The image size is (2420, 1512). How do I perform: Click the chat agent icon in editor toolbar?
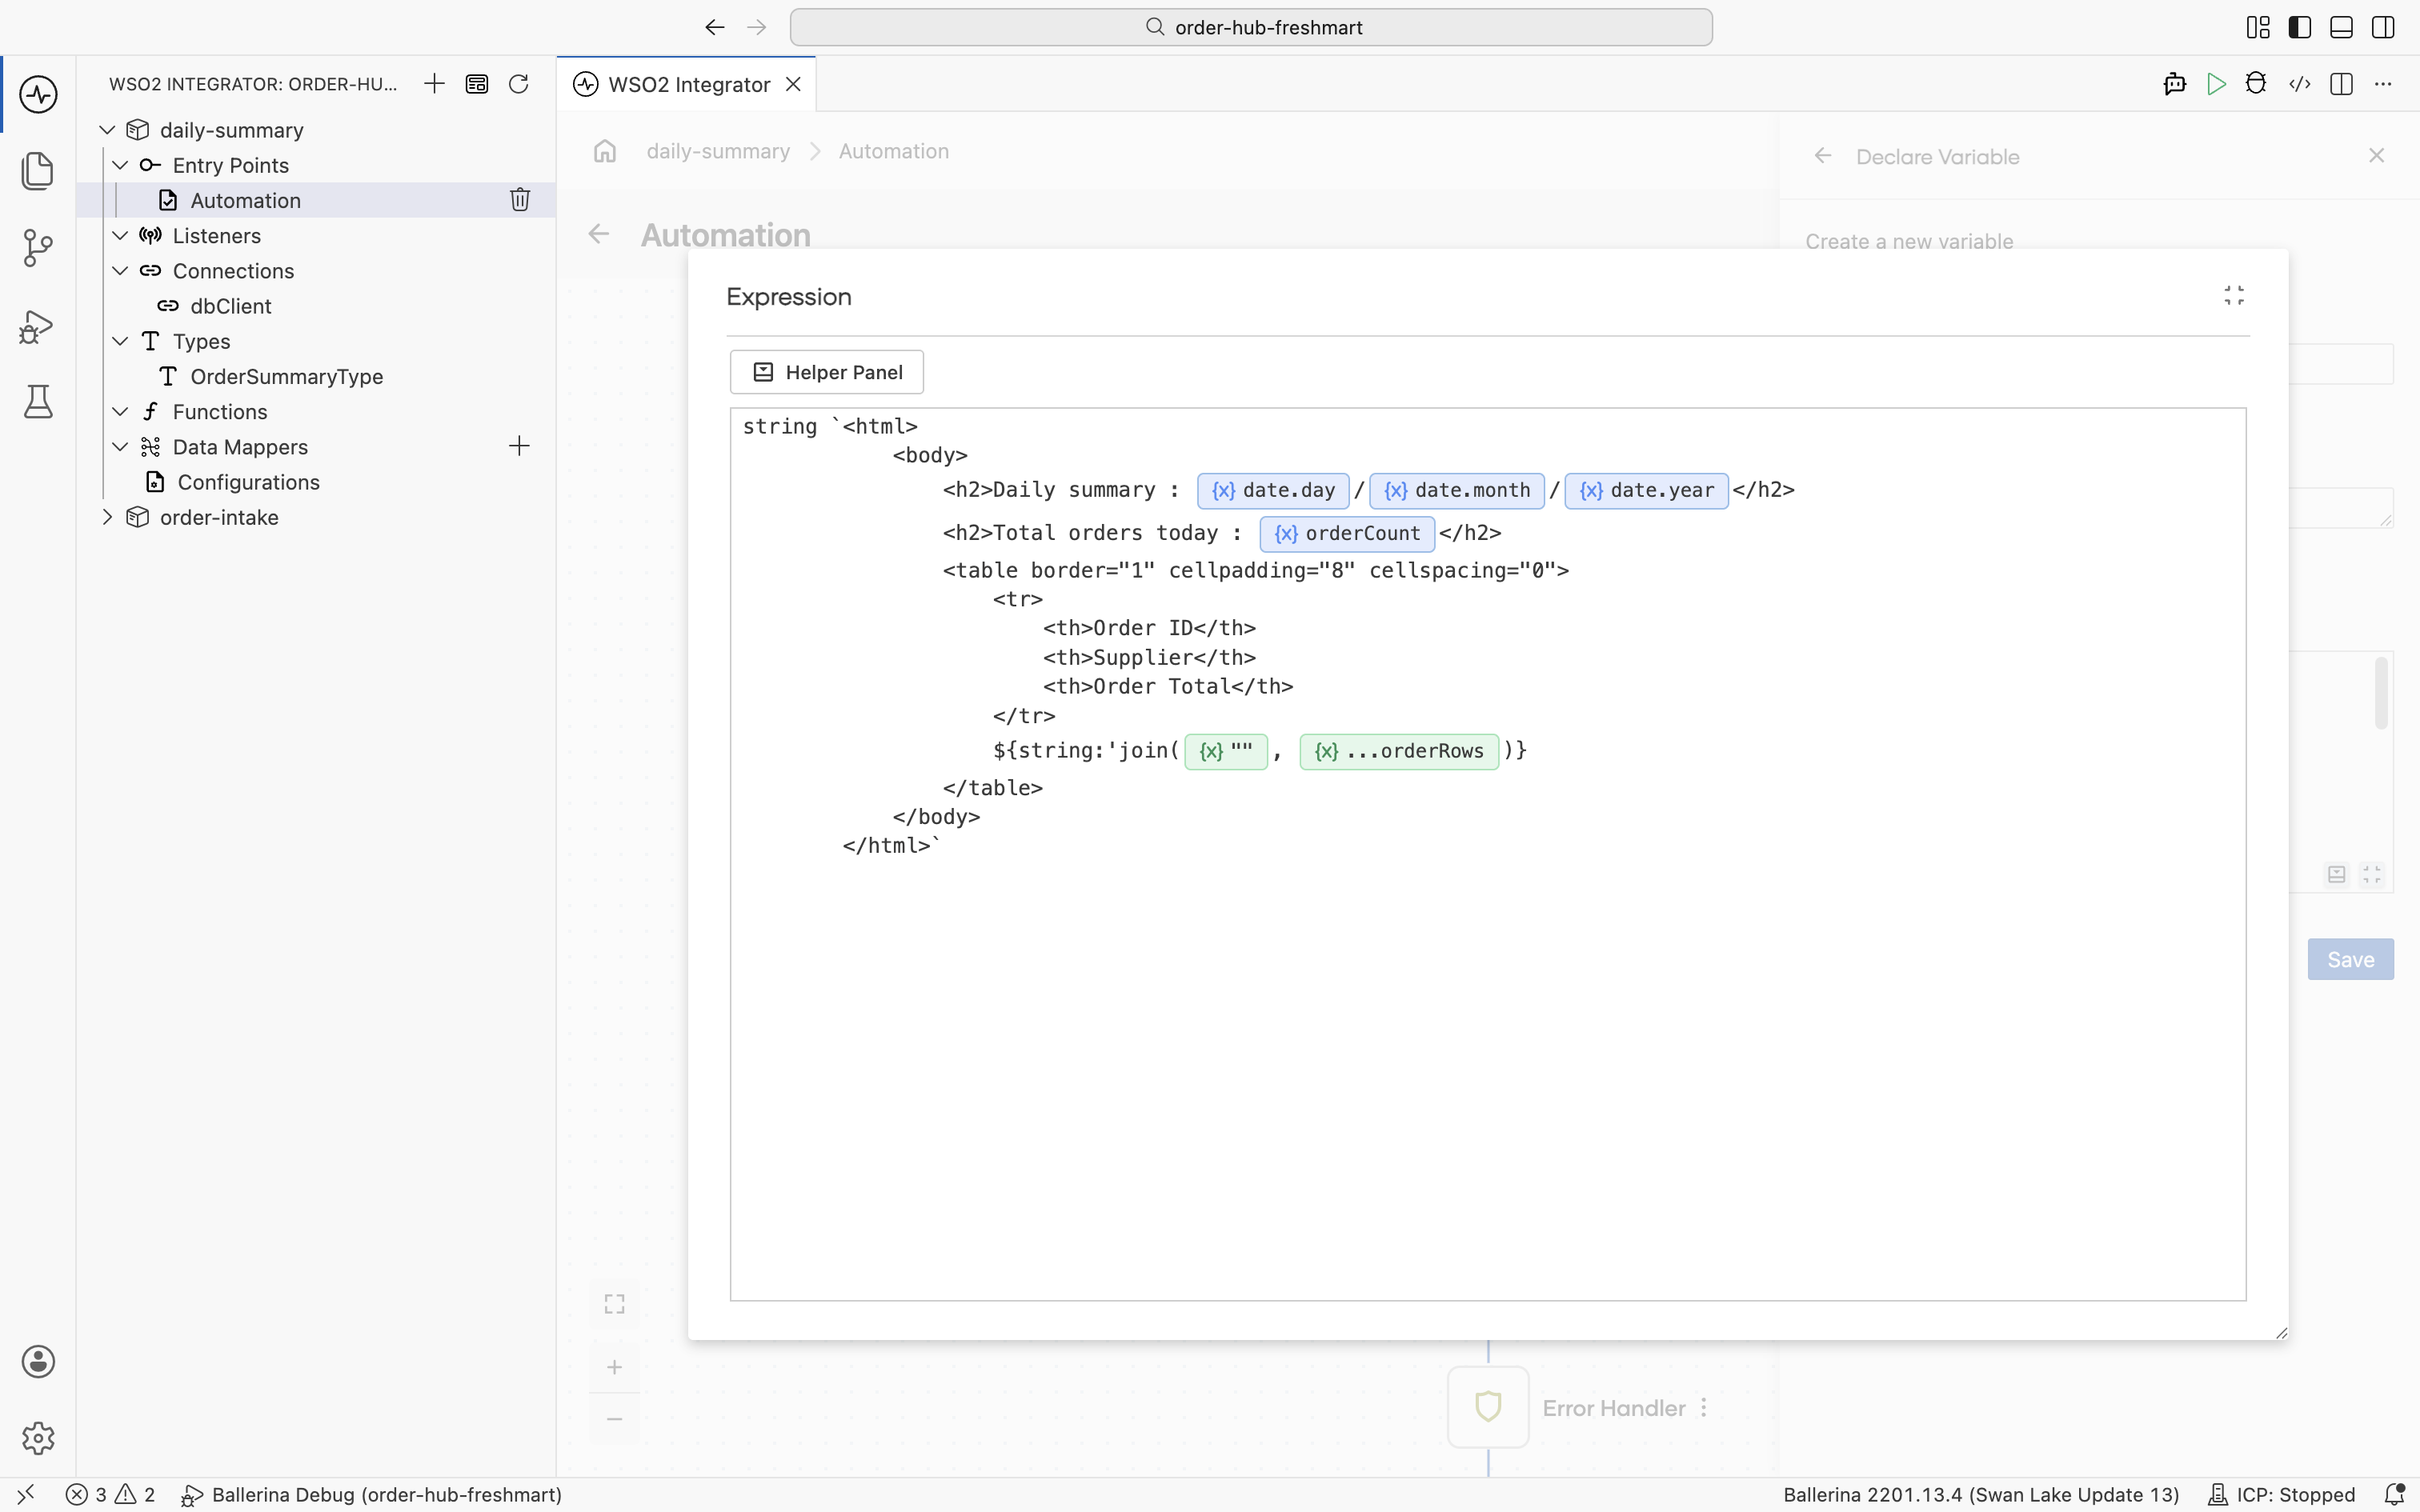tap(2175, 84)
